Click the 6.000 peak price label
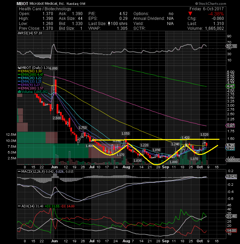This screenshot has width=240, height=244. click(54, 68)
